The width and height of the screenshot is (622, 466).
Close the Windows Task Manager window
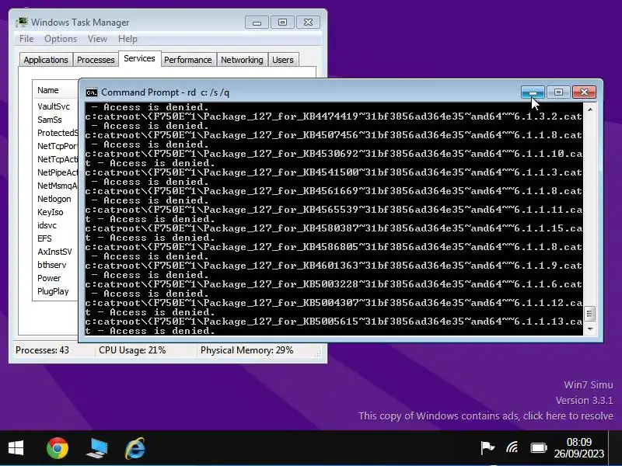tap(308, 23)
